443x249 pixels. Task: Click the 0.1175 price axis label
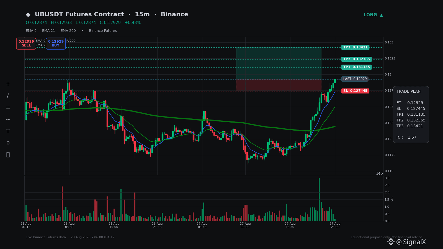390,155
